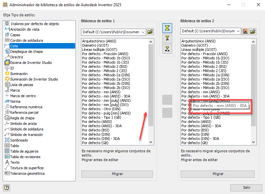Toggle the show differing styles filter button

[167, 38]
